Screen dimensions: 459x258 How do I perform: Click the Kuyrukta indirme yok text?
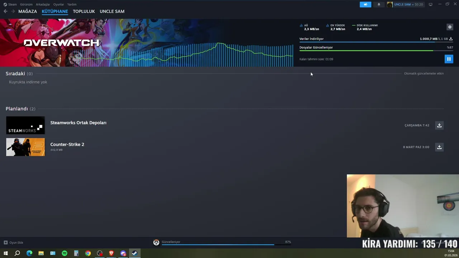click(28, 82)
